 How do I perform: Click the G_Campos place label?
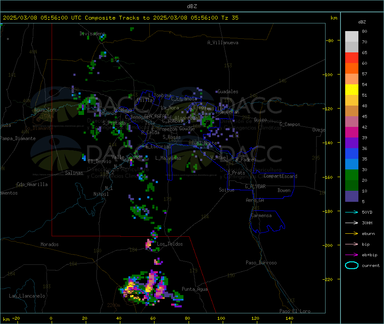(x=290, y=124)
